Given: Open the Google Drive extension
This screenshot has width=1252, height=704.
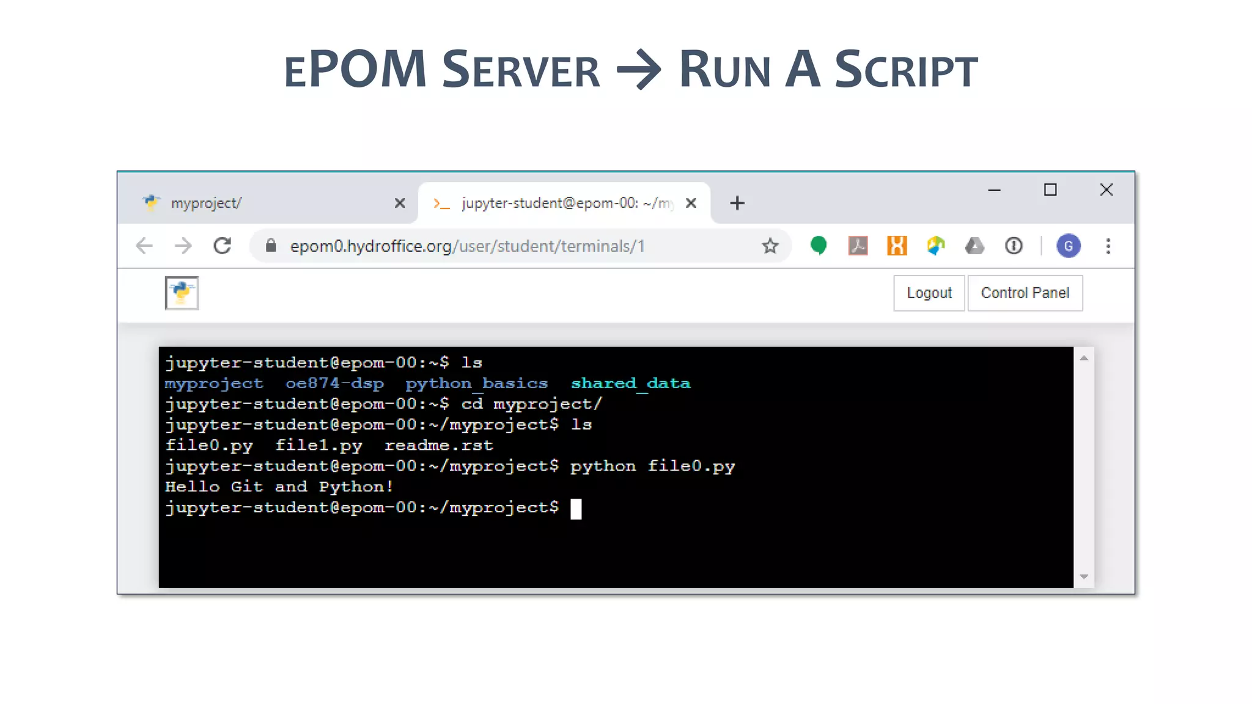Looking at the screenshot, I should (974, 246).
